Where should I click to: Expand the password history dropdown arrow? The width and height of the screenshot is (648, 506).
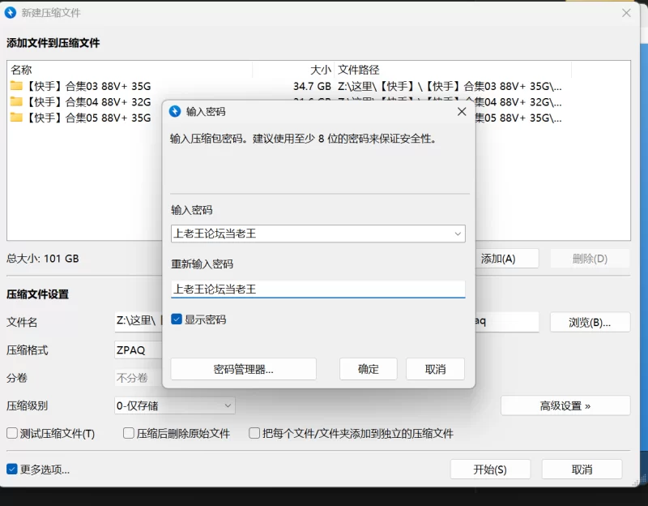[458, 234]
